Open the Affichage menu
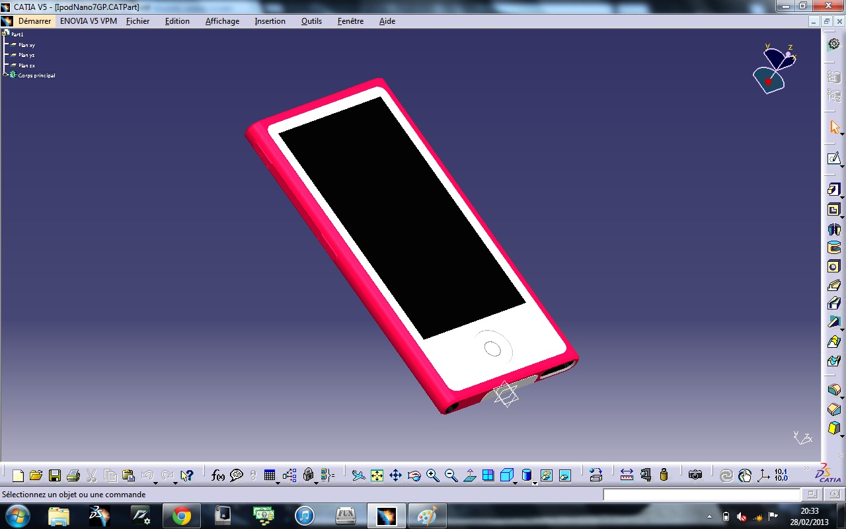The width and height of the screenshot is (846, 529). pos(222,21)
